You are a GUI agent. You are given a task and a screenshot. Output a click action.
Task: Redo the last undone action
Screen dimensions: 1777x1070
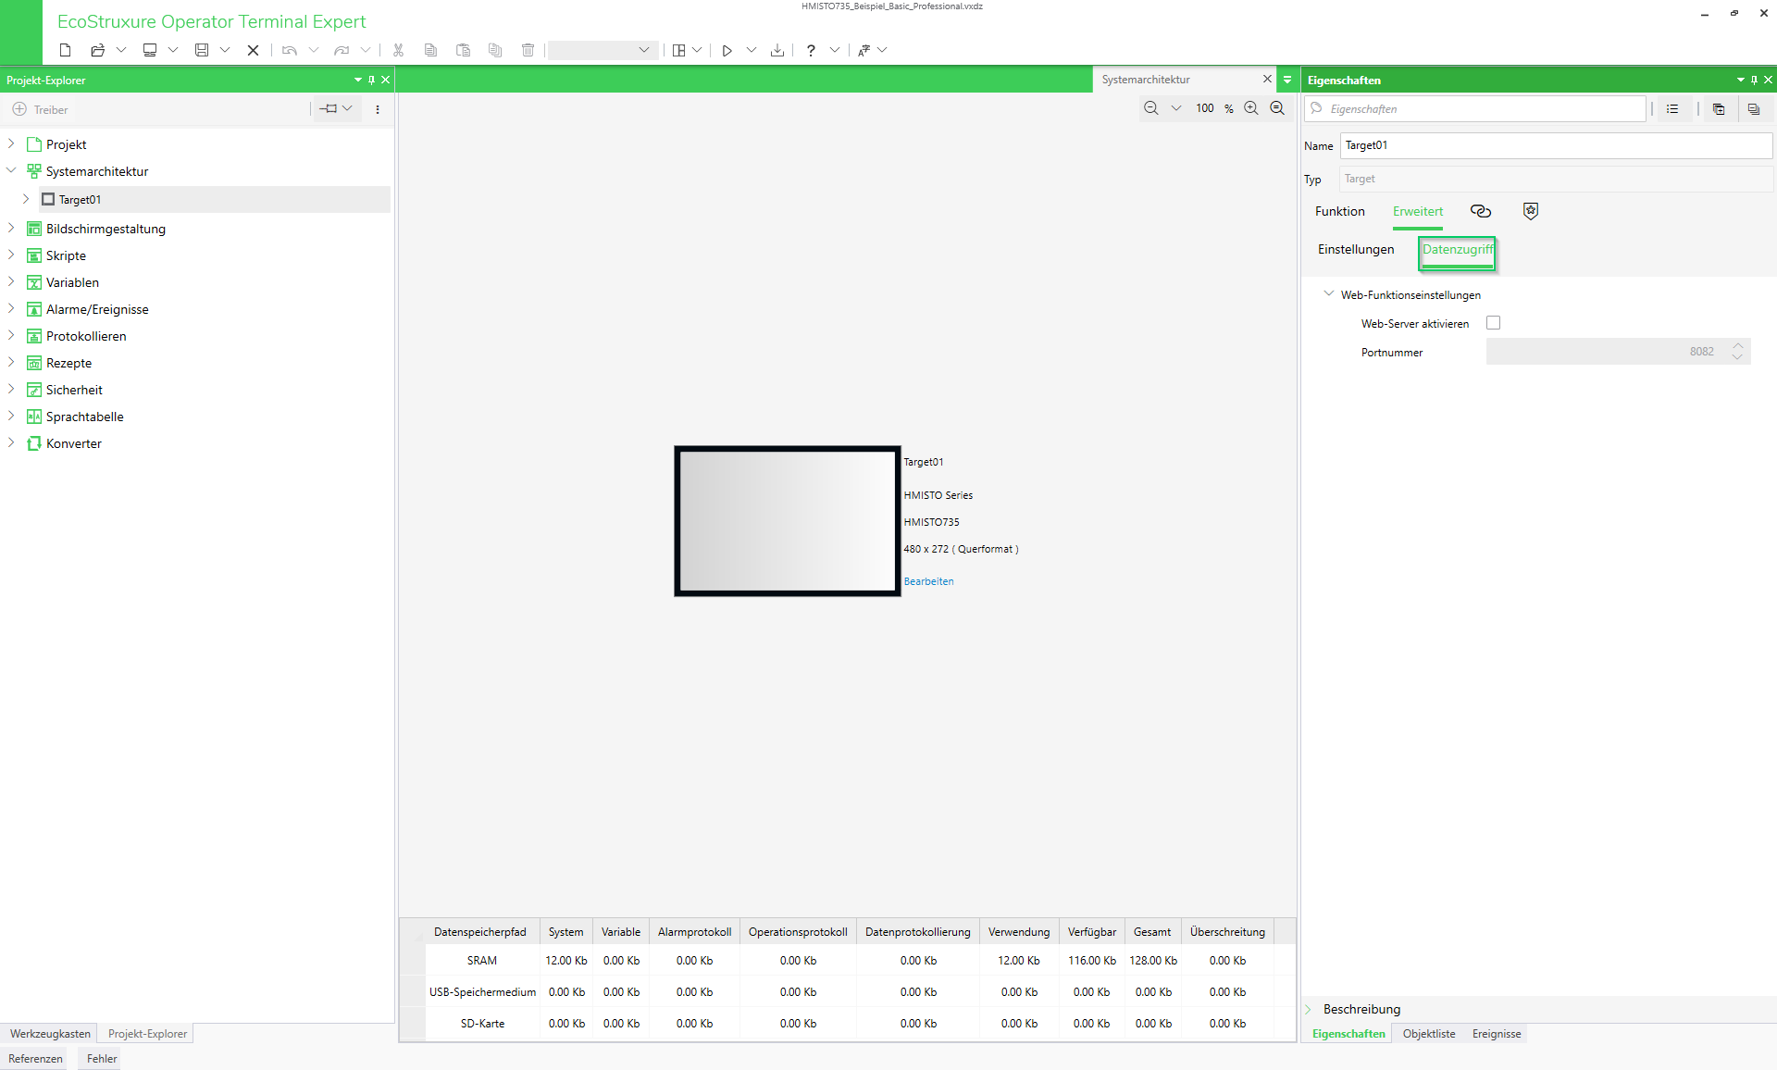coord(342,50)
